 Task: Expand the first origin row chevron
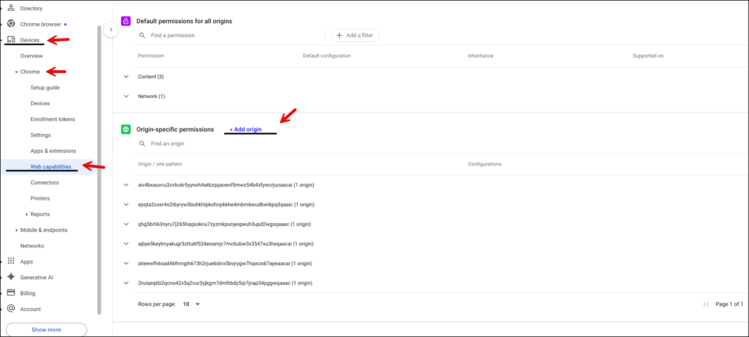coord(126,185)
